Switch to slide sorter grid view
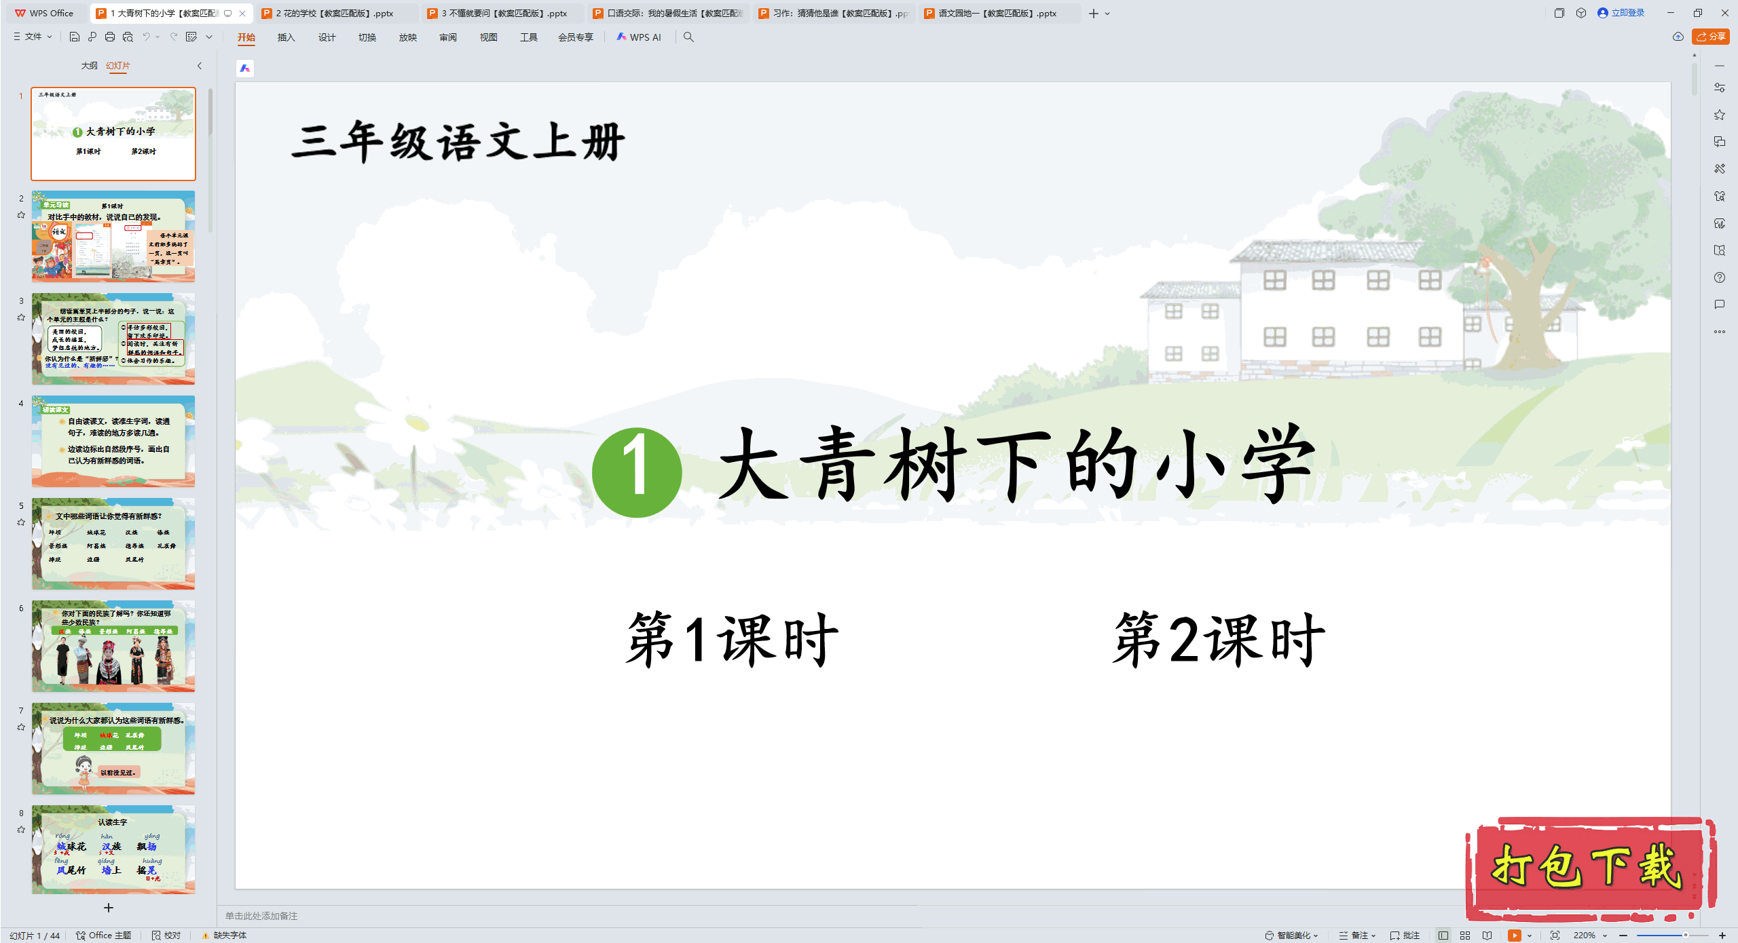 [1465, 935]
